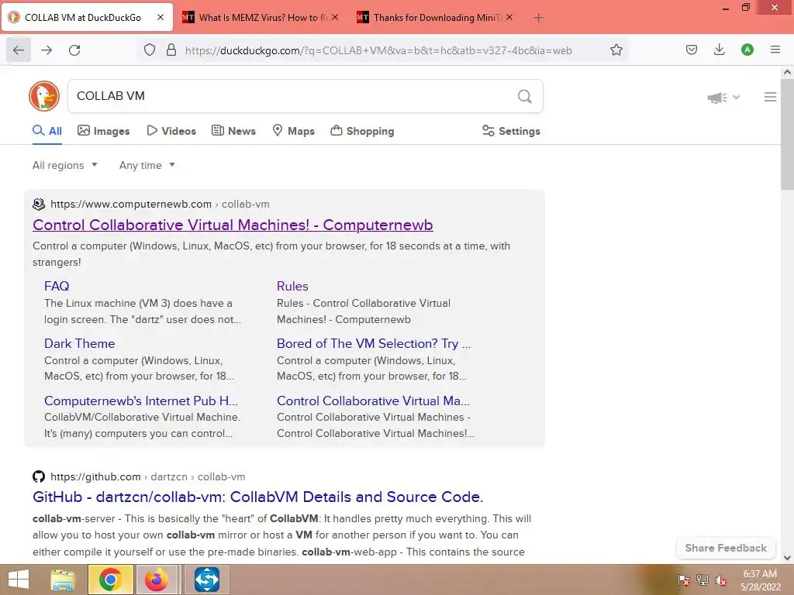Select the Images search tab
Image resolution: width=794 pixels, height=595 pixels.
coord(104,131)
